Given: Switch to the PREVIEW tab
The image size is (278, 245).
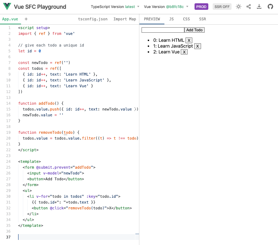Looking at the screenshot, I should coord(152,19).
